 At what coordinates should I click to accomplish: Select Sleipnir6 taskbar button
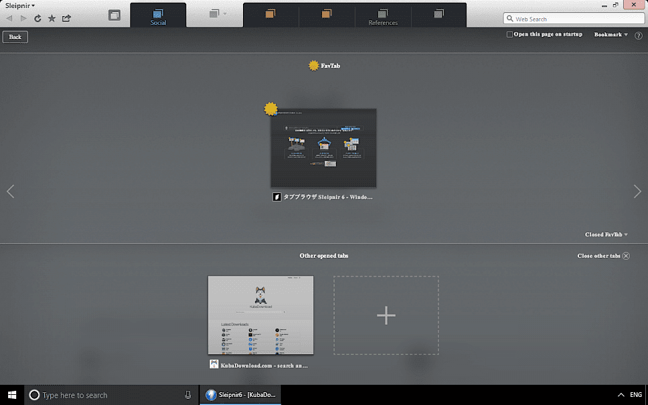(240, 395)
